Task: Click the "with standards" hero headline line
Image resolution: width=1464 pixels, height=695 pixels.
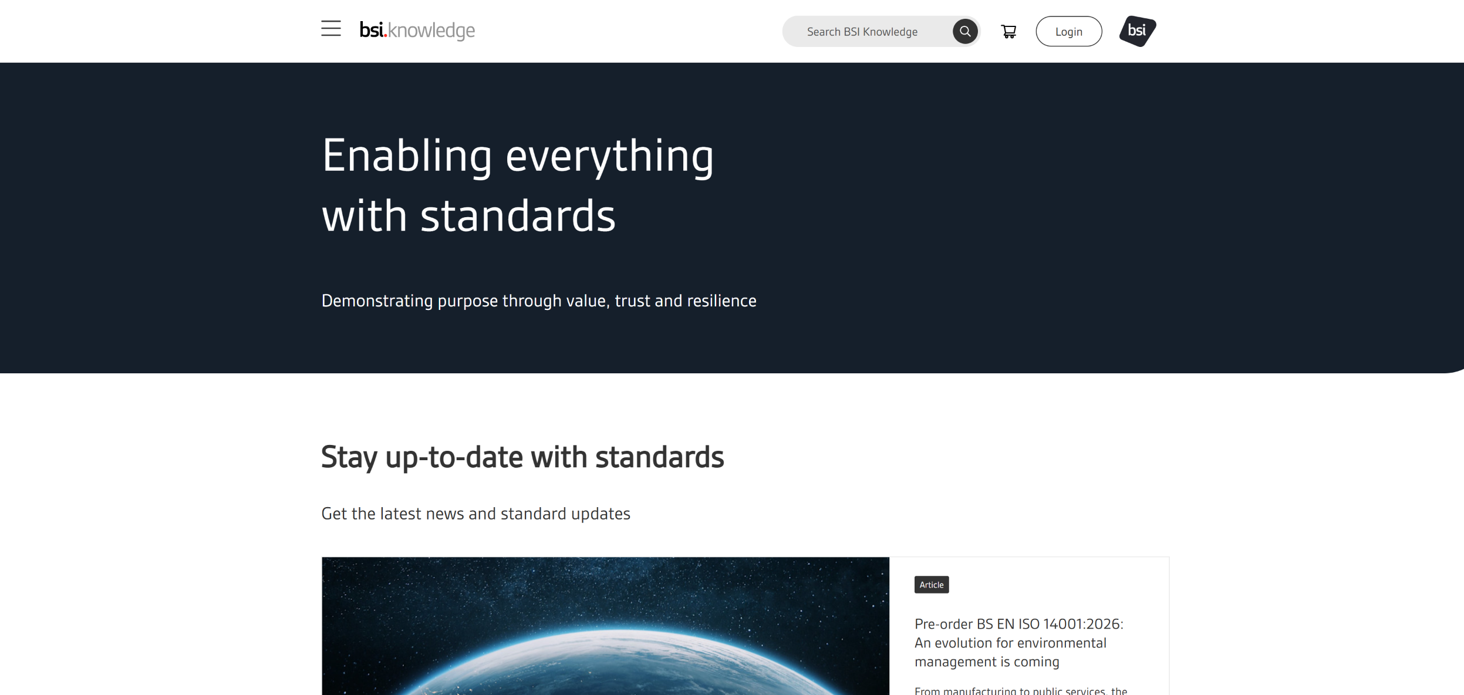Action: 468,216
